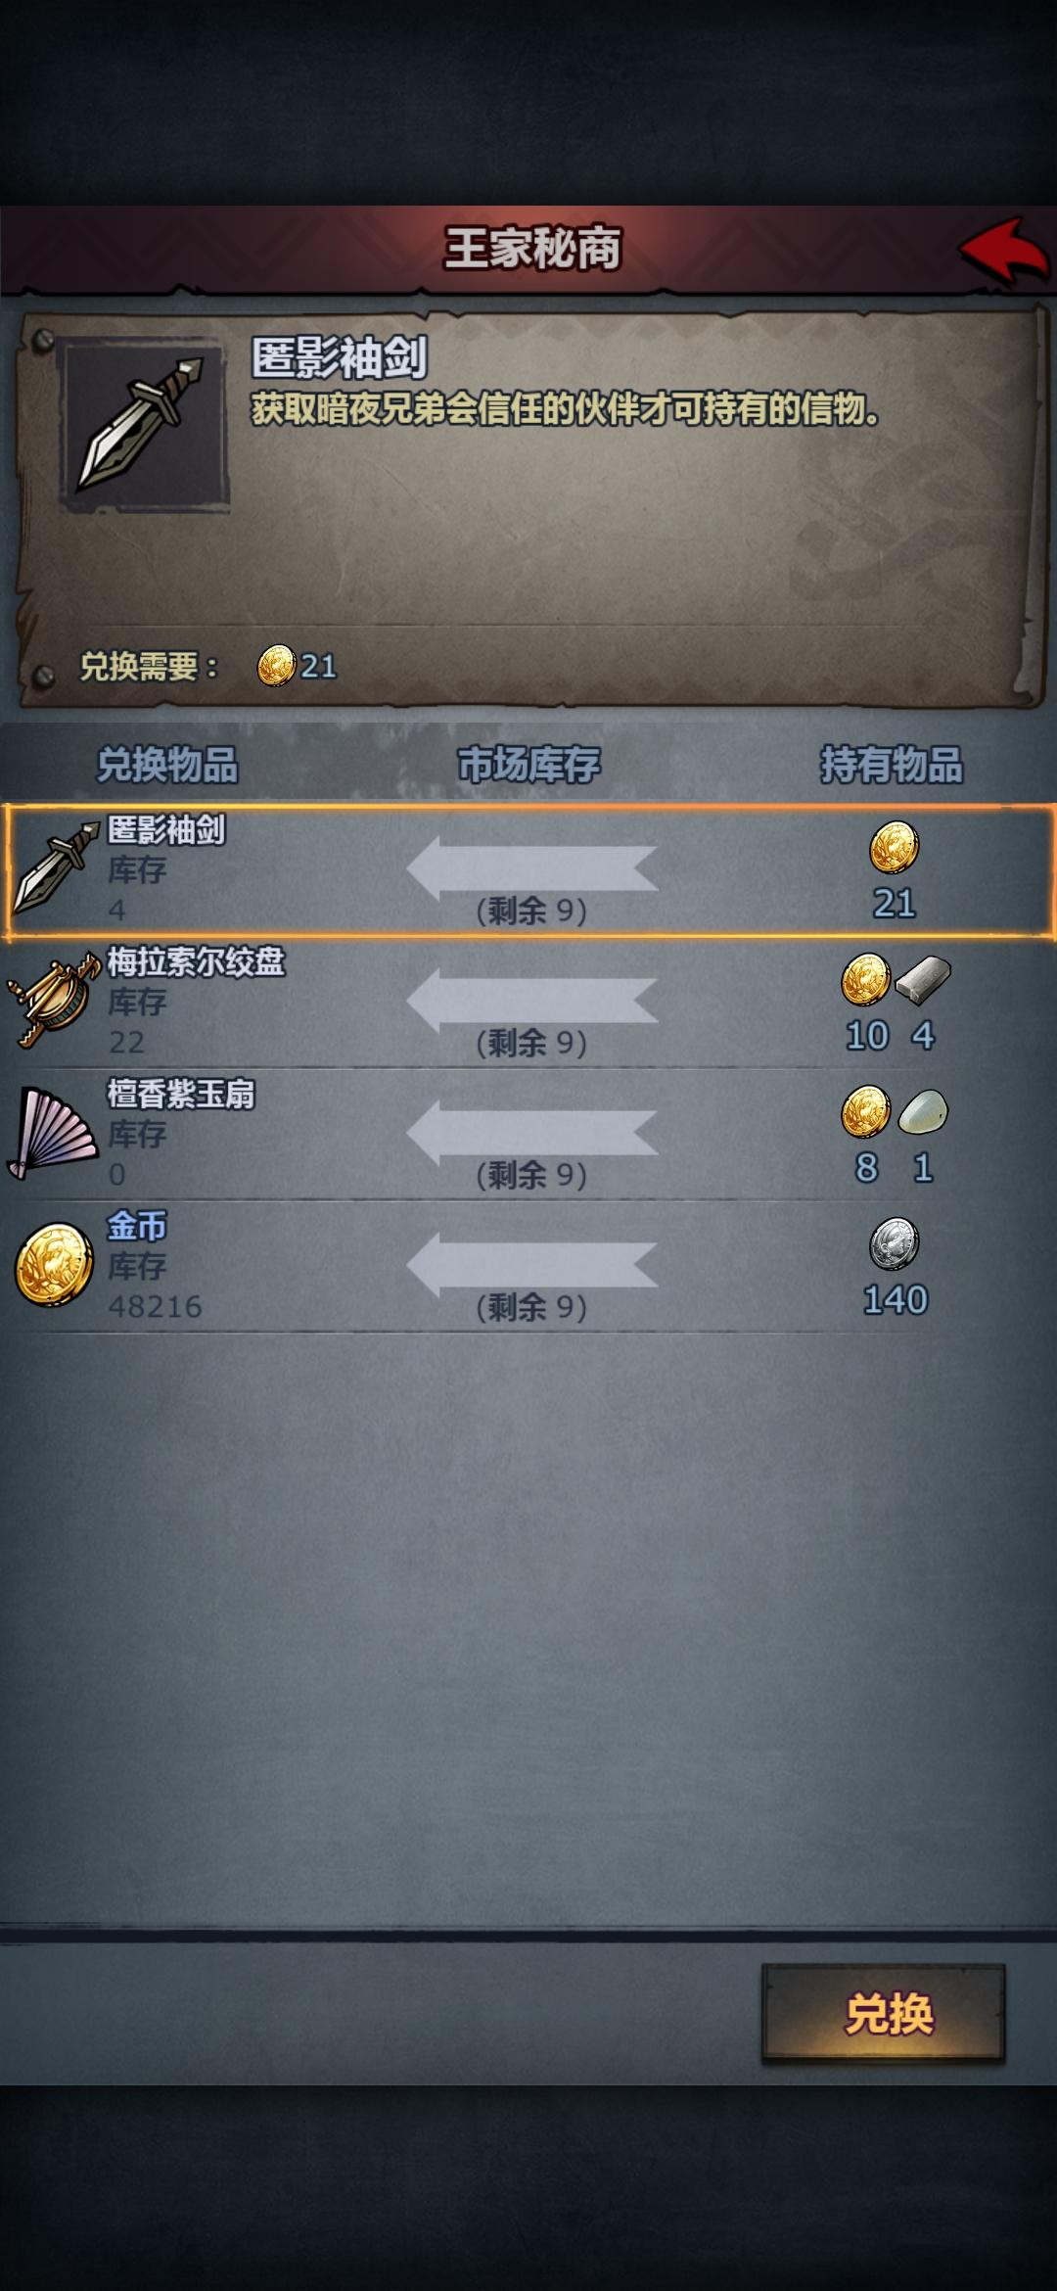Click the 持有物品 column header
Screen dimensions: 1057x2291
click(x=892, y=765)
